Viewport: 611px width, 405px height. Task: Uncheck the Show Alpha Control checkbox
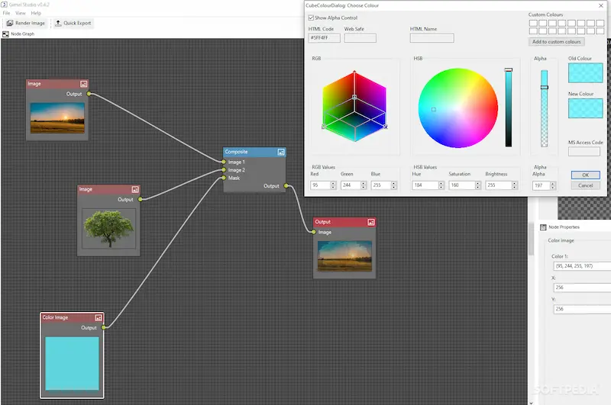[311, 18]
